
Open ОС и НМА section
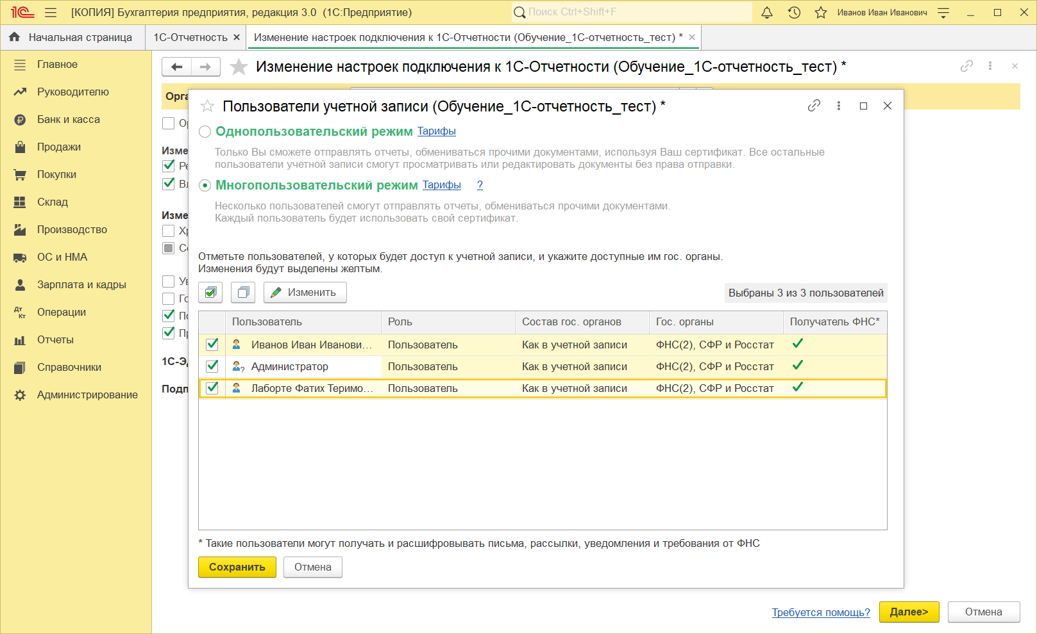click(62, 257)
